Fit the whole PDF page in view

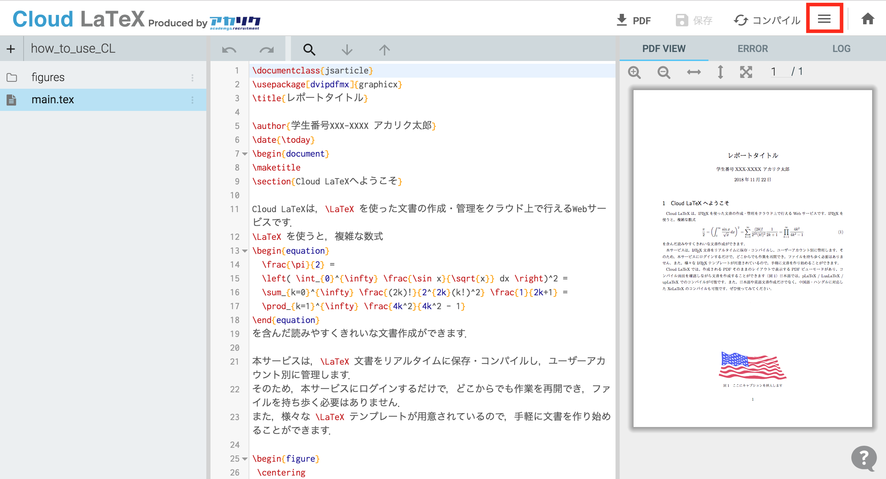pos(746,72)
